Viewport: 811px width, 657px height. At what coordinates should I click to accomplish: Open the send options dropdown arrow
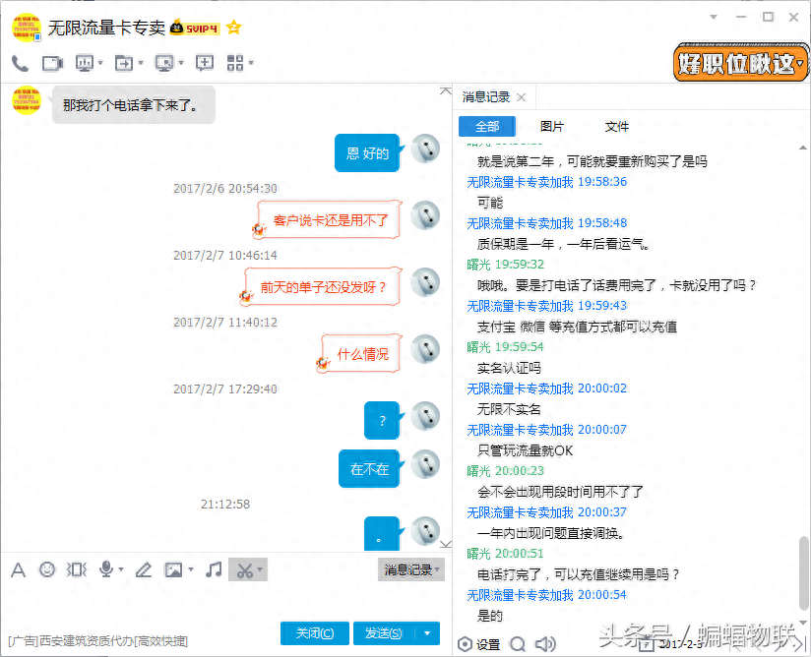pos(427,633)
